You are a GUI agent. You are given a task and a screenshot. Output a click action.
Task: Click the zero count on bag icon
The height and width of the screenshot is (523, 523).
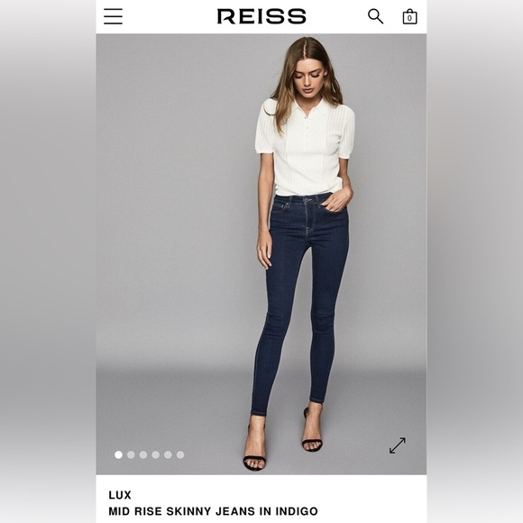point(409,18)
